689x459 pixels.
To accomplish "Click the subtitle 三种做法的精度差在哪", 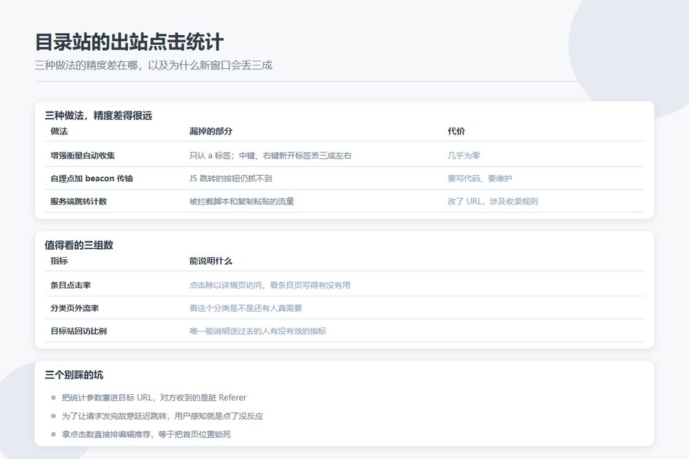I will [87, 65].
